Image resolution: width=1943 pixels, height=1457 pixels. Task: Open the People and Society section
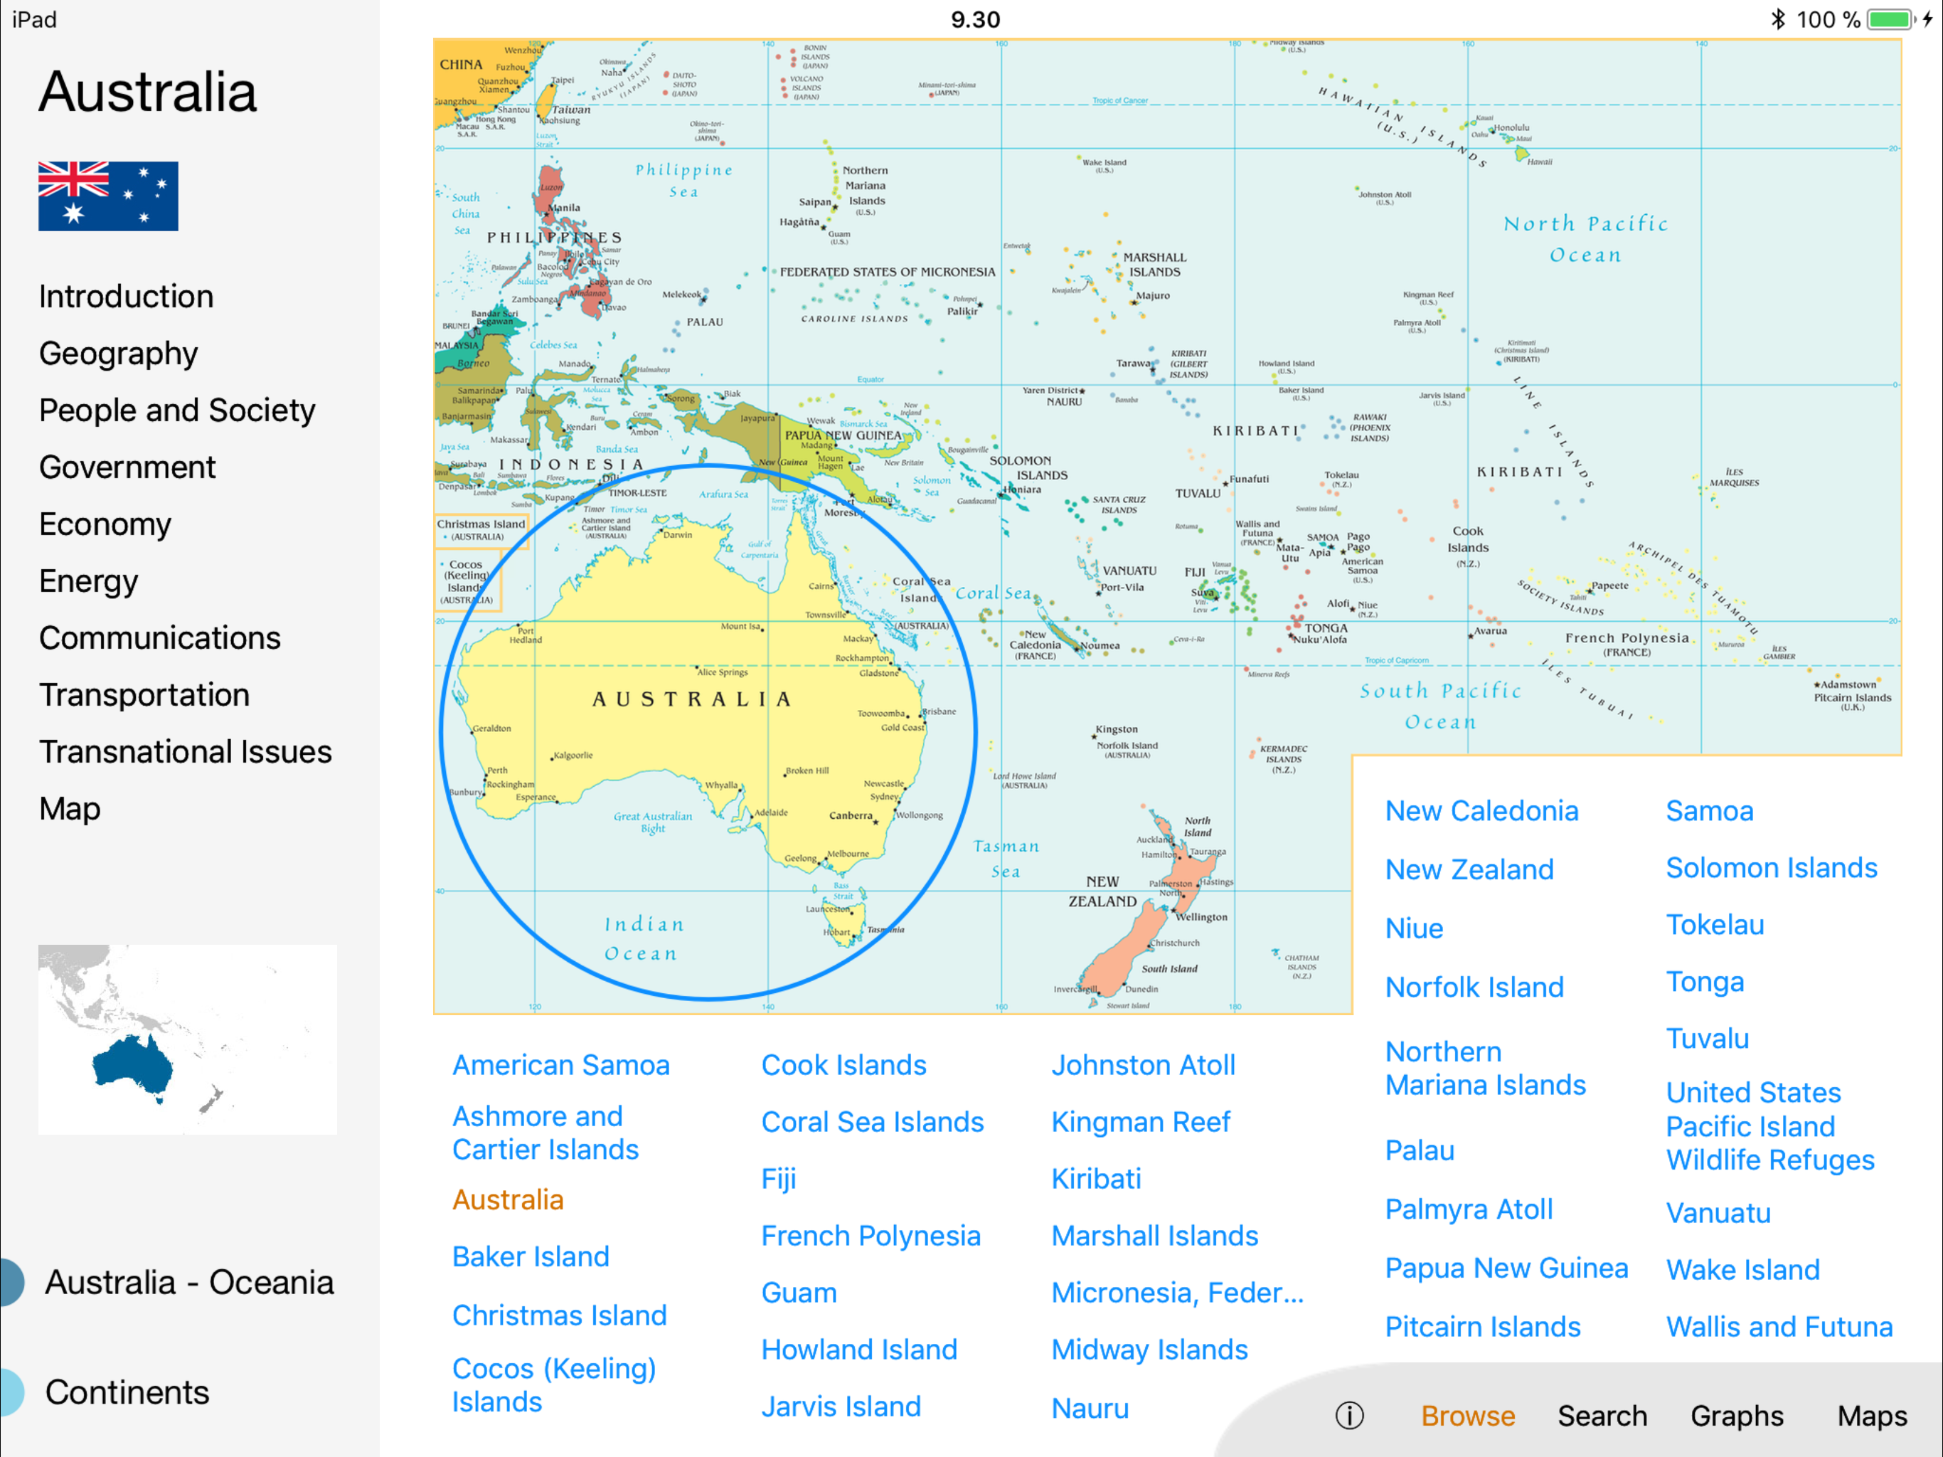click(176, 410)
